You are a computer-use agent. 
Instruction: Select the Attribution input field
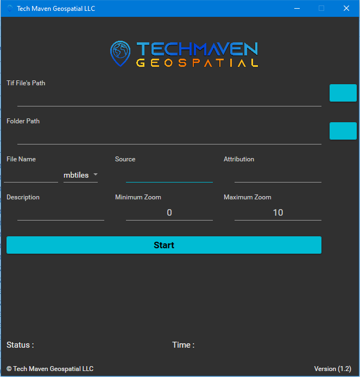tap(278, 175)
